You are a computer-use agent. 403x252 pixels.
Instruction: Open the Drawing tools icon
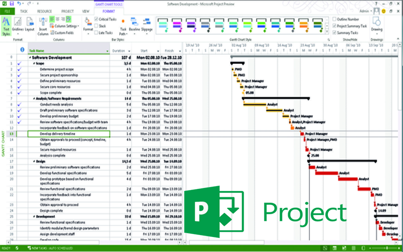click(x=376, y=24)
